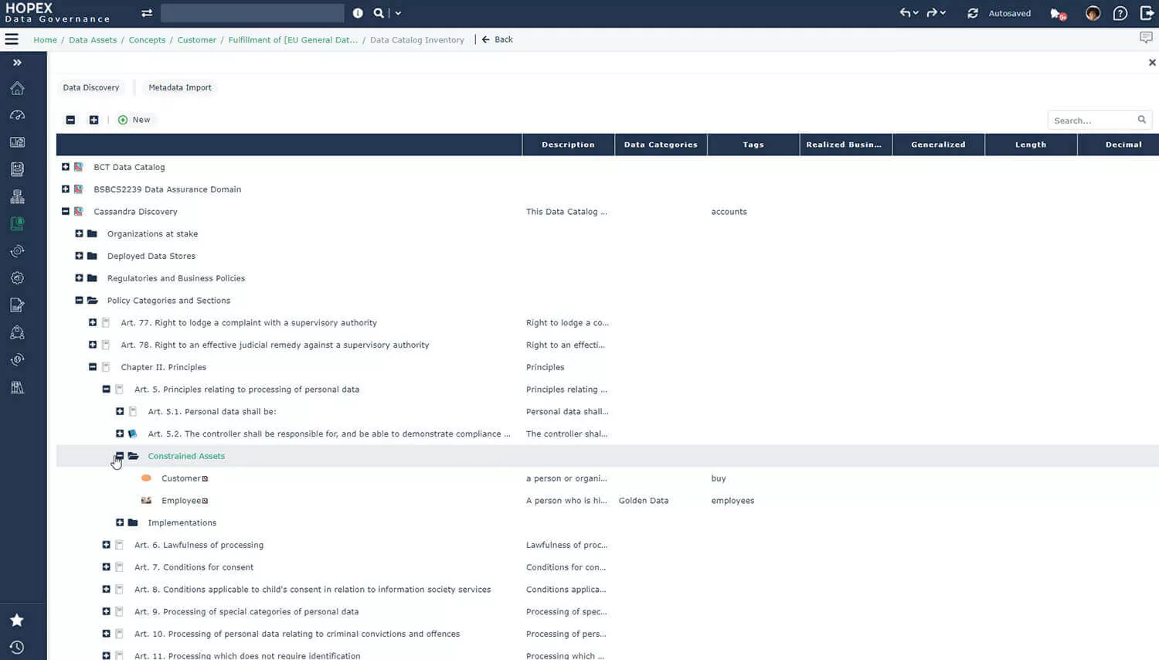The height and width of the screenshot is (660, 1159).
Task: Expand Regulatories and Business Policies folder
Action: point(79,278)
